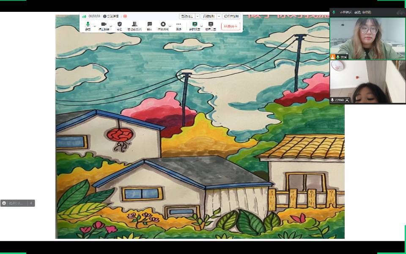The image size is (406, 254).
Task: Open the dropdown beside the interactive annotation button
Action: click(x=197, y=16)
